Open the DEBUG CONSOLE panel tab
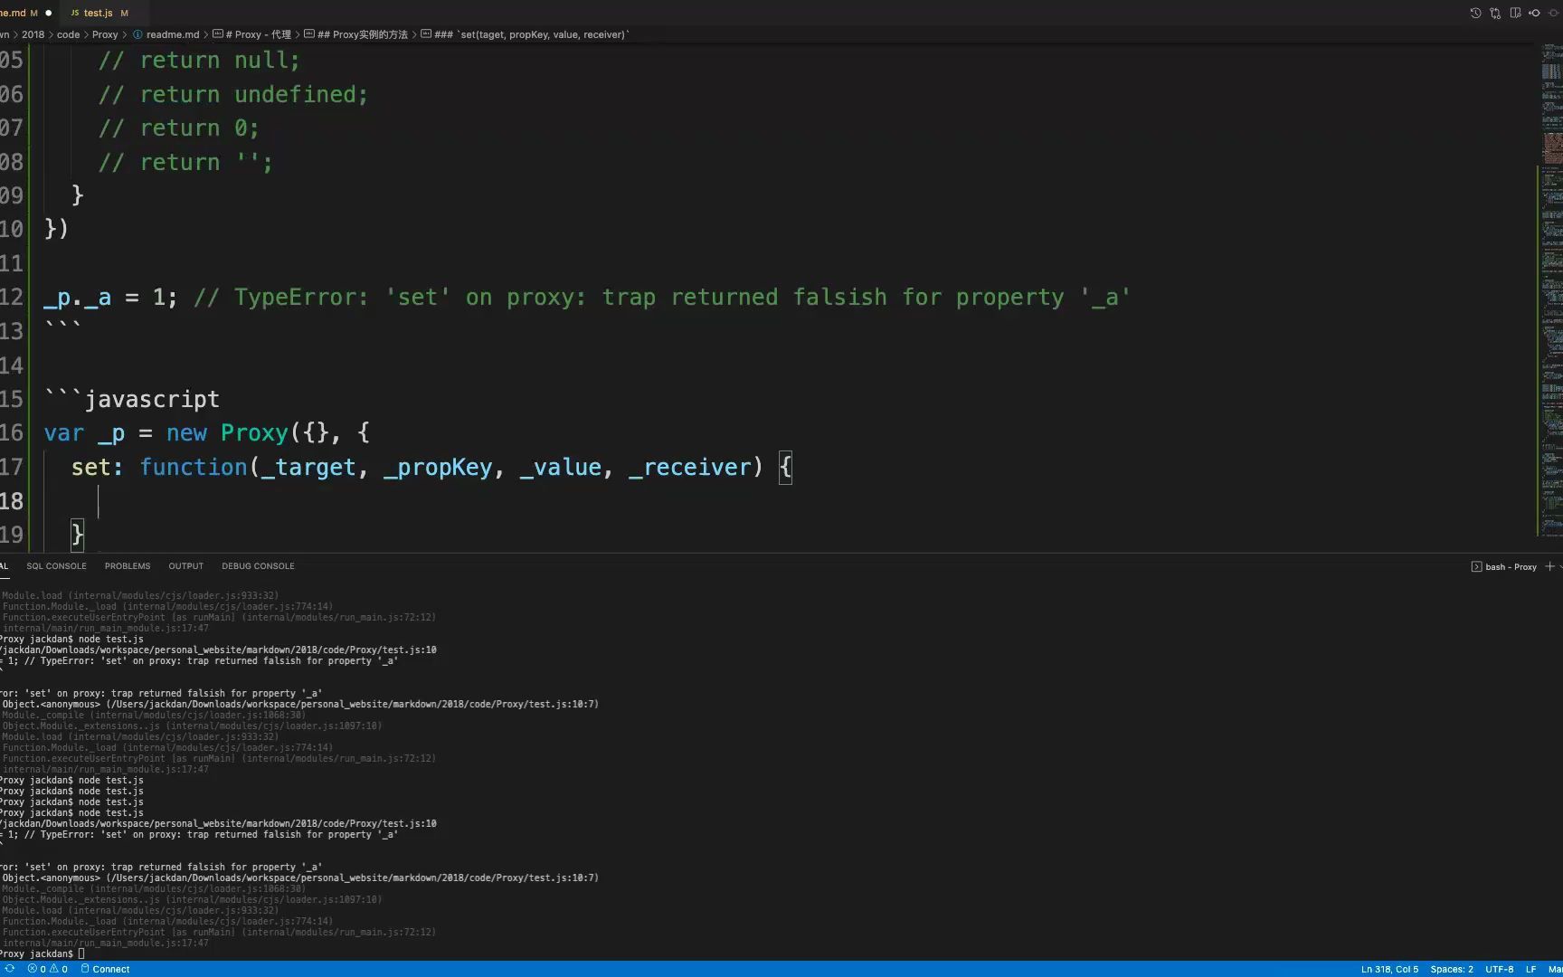Viewport: 1563px width, 977px height. [258, 566]
